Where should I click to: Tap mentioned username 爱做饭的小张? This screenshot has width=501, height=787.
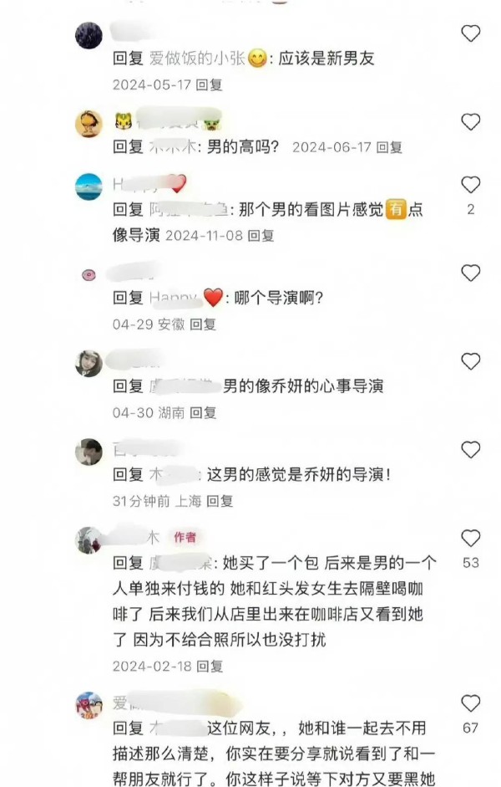tap(197, 59)
